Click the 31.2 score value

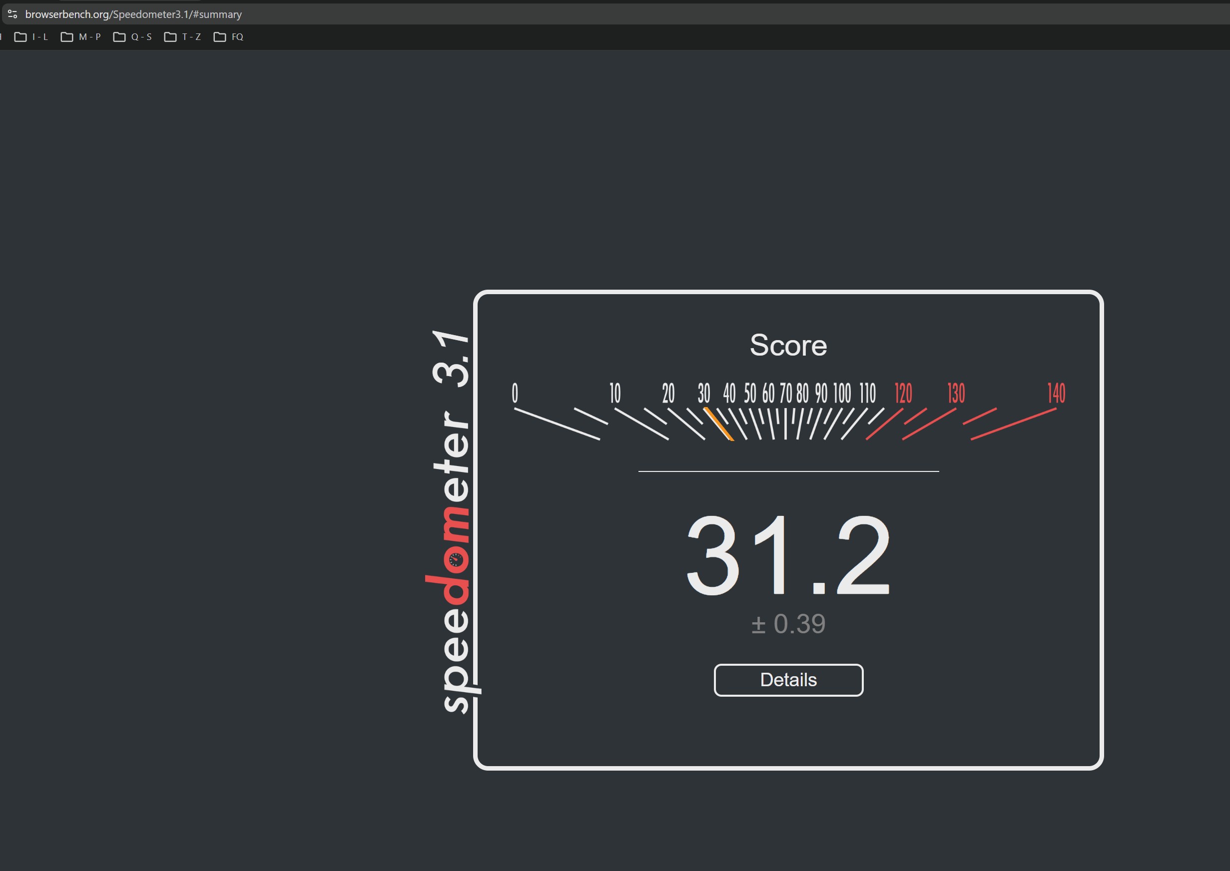(788, 555)
